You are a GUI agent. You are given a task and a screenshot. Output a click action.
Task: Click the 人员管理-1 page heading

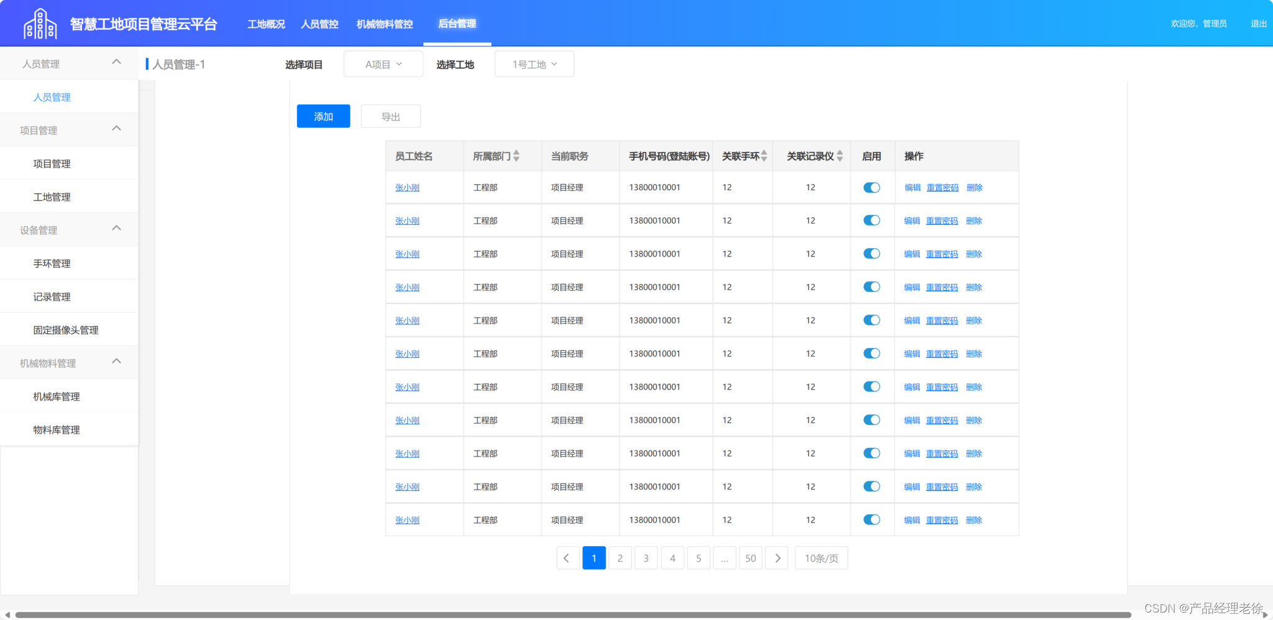(179, 64)
